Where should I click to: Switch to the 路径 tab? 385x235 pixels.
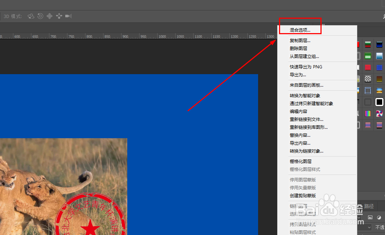[x=369, y=206]
